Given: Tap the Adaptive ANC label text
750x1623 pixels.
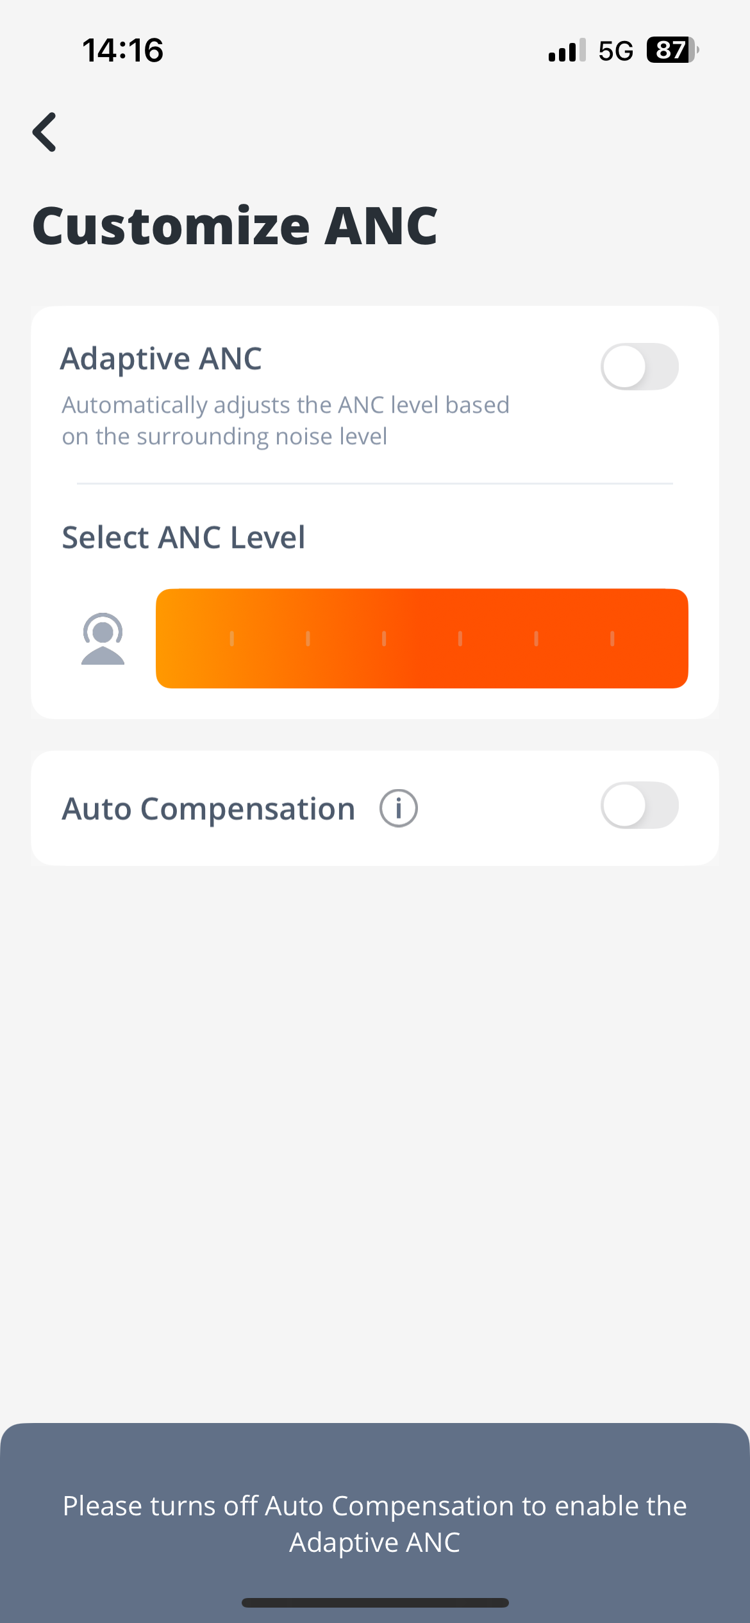Looking at the screenshot, I should 161,359.
